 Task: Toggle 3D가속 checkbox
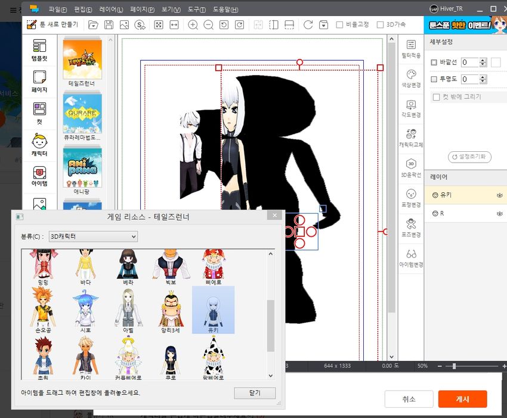[x=381, y=24]
